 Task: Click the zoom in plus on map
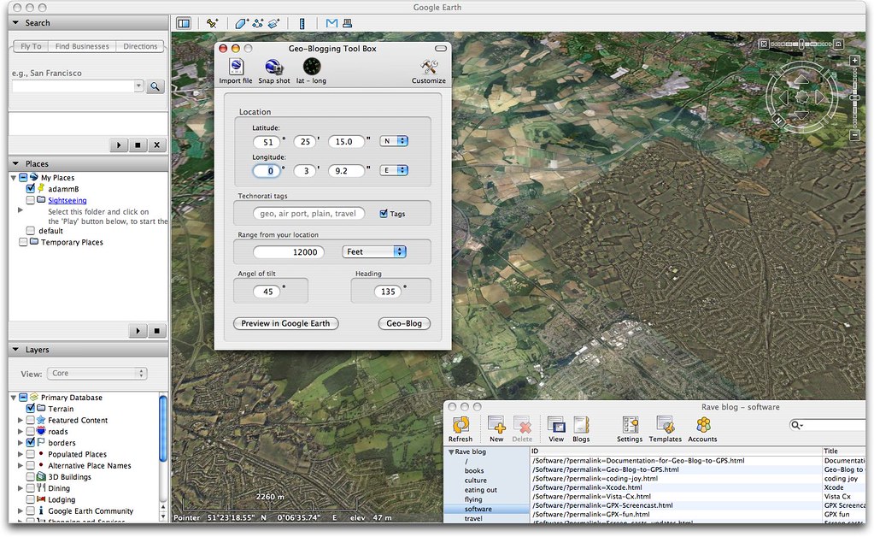coord(854,60)
